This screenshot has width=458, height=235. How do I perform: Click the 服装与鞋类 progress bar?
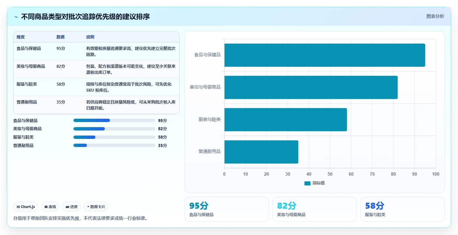point(114,137)
